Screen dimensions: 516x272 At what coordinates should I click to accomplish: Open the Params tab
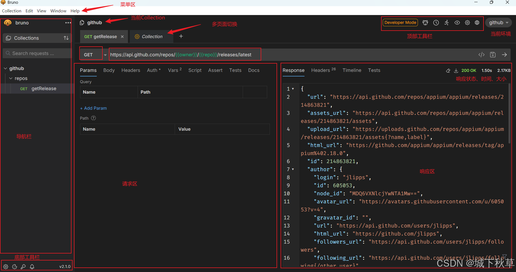[88, 70]
